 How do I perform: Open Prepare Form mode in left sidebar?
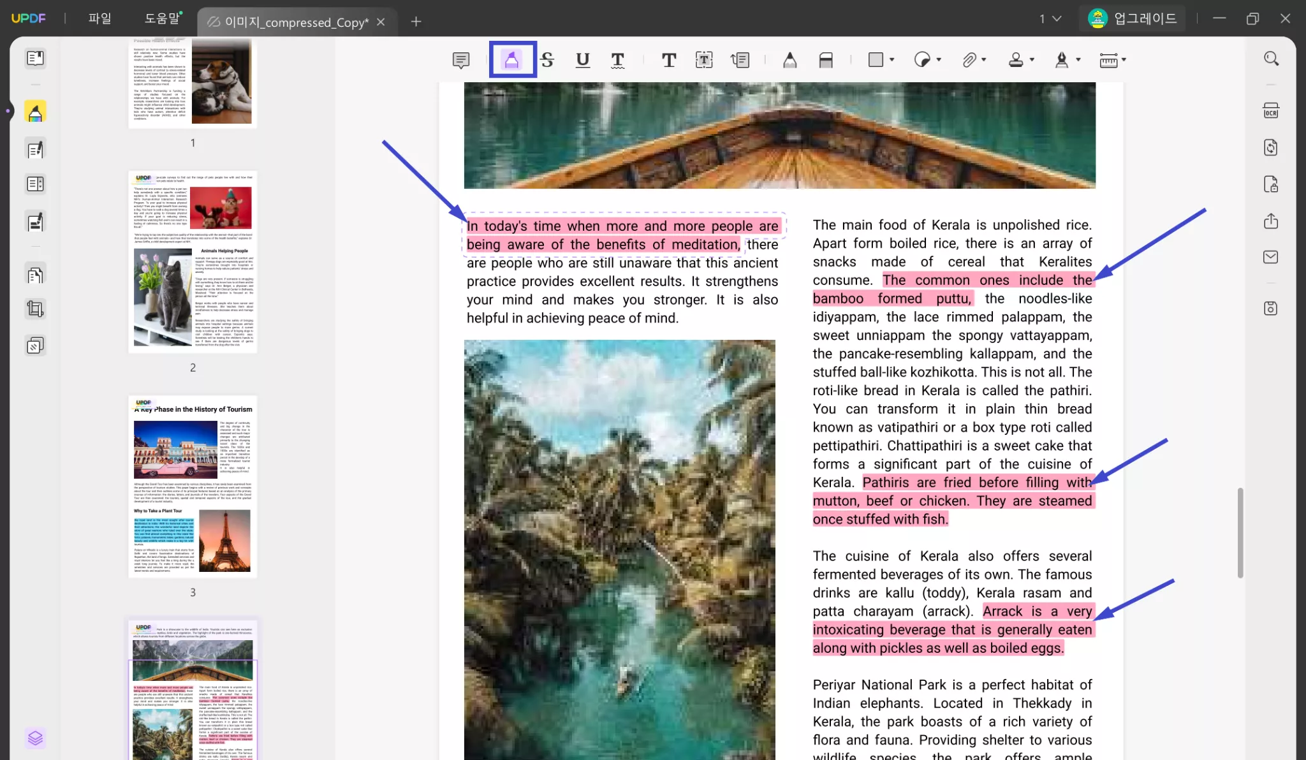[35, 185]
